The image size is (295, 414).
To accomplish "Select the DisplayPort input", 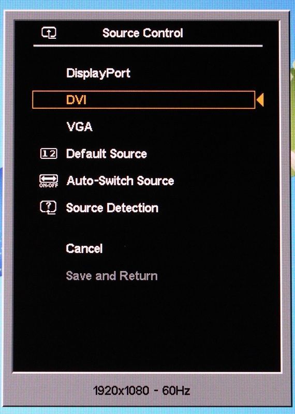I will pyautogui.click(x=98, y=73).
